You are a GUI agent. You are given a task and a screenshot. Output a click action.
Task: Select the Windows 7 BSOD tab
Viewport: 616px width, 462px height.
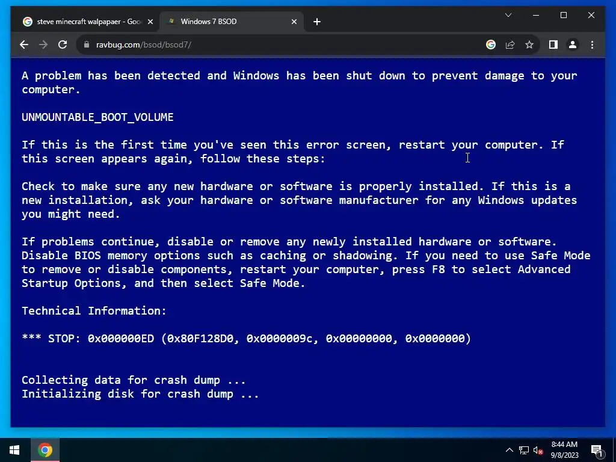(232, 22)
